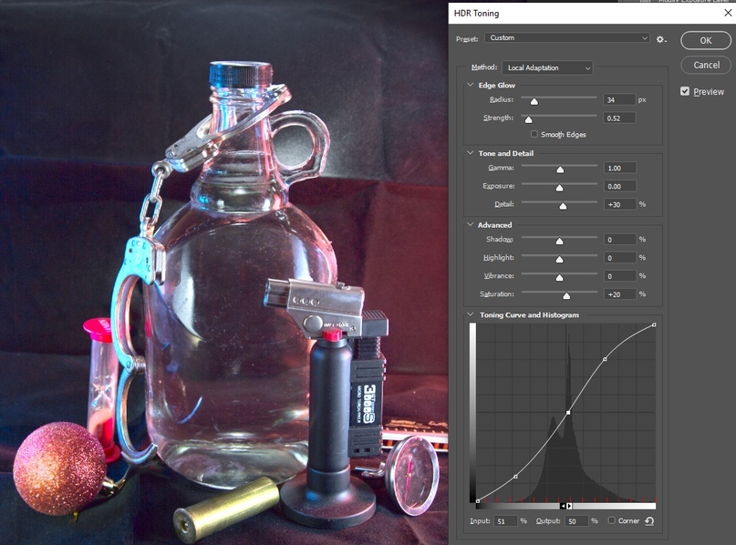Enable the Smooth Edges checkbox
This screenshot has height=545, width=736.
click(534, 134)
